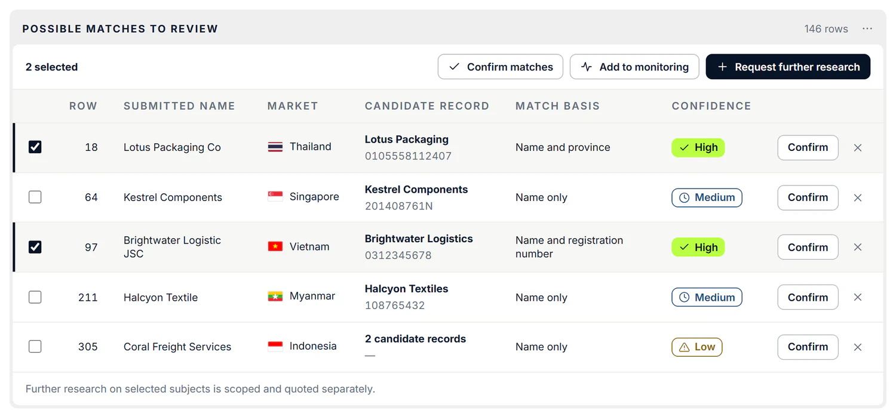Click the Thailand flag icon
Screen dimensions: 896x417
click(275, 147)
